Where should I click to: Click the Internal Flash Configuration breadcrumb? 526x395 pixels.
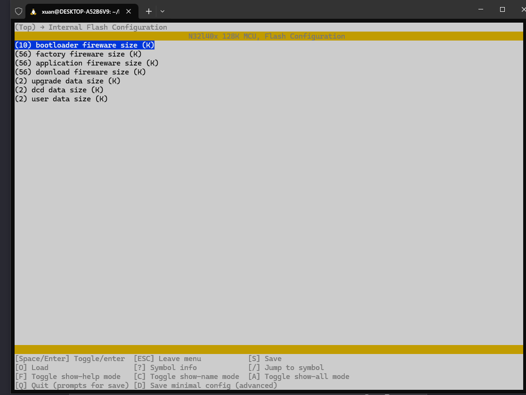click(x=108, y=27)
